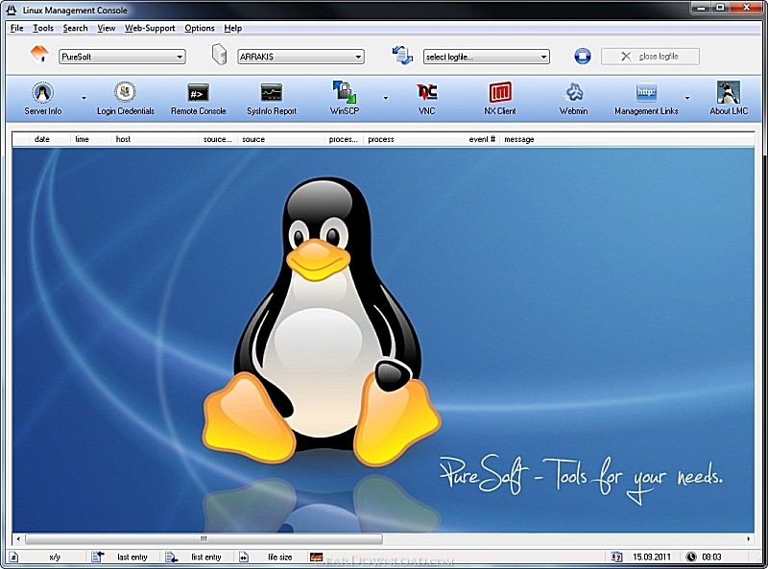Click the house icon beside PureSoft
Viewport: 768px width, 569px height.
(x=39, y=55)
